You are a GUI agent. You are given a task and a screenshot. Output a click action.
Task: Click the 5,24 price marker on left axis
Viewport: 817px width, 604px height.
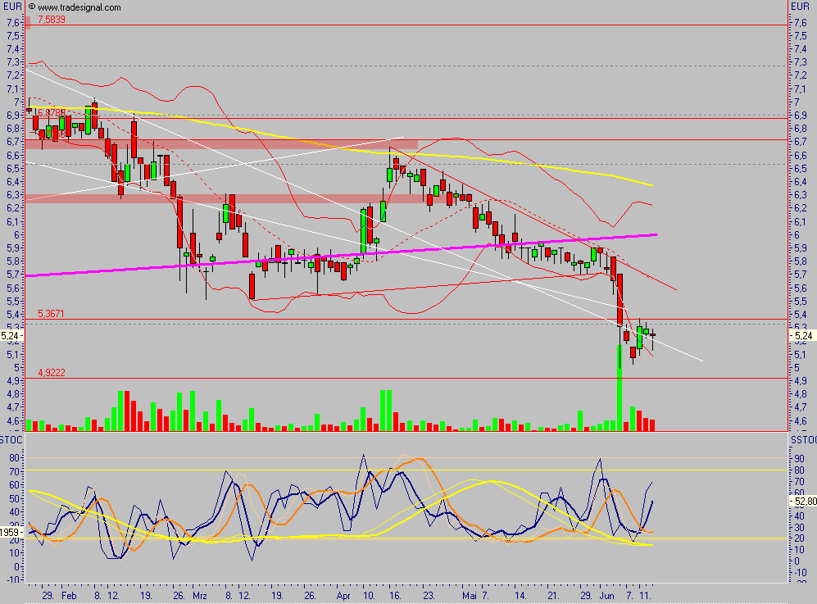[x=11, y=335]
